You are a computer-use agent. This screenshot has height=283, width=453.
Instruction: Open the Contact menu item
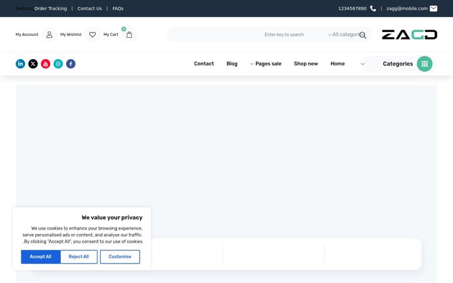click(204, 64)
